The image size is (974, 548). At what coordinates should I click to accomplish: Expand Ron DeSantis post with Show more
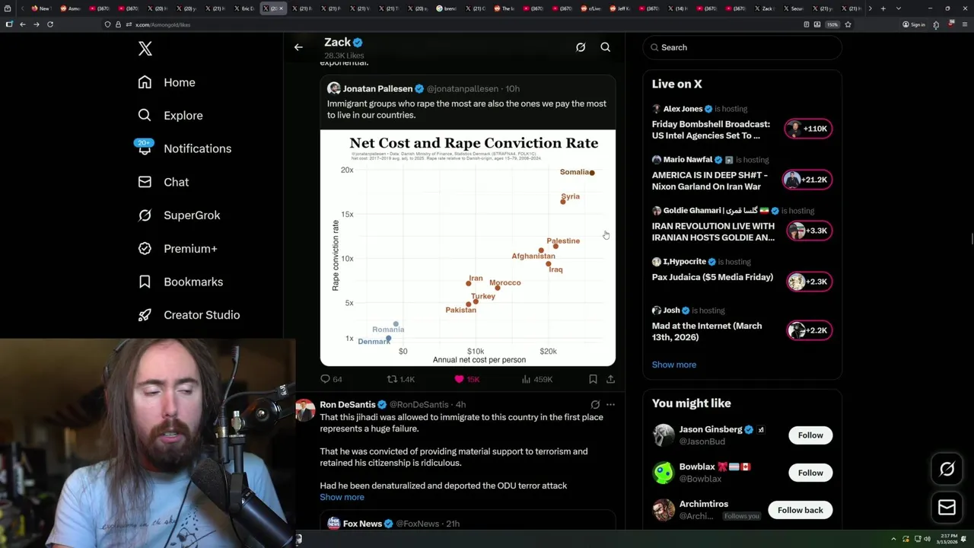click(x=342, y=497)
